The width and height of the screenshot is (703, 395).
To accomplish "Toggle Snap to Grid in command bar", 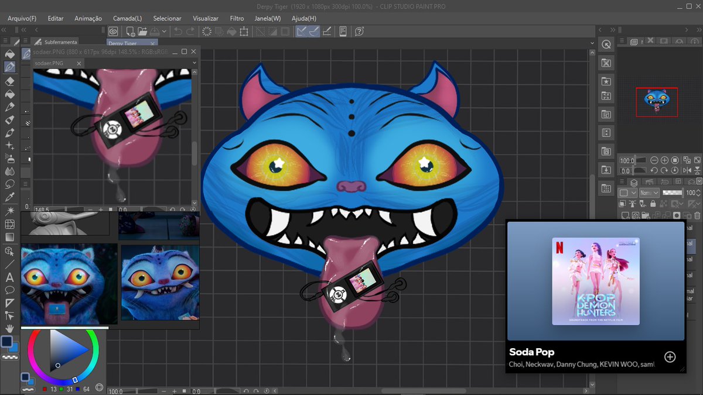I will point(327,31).
